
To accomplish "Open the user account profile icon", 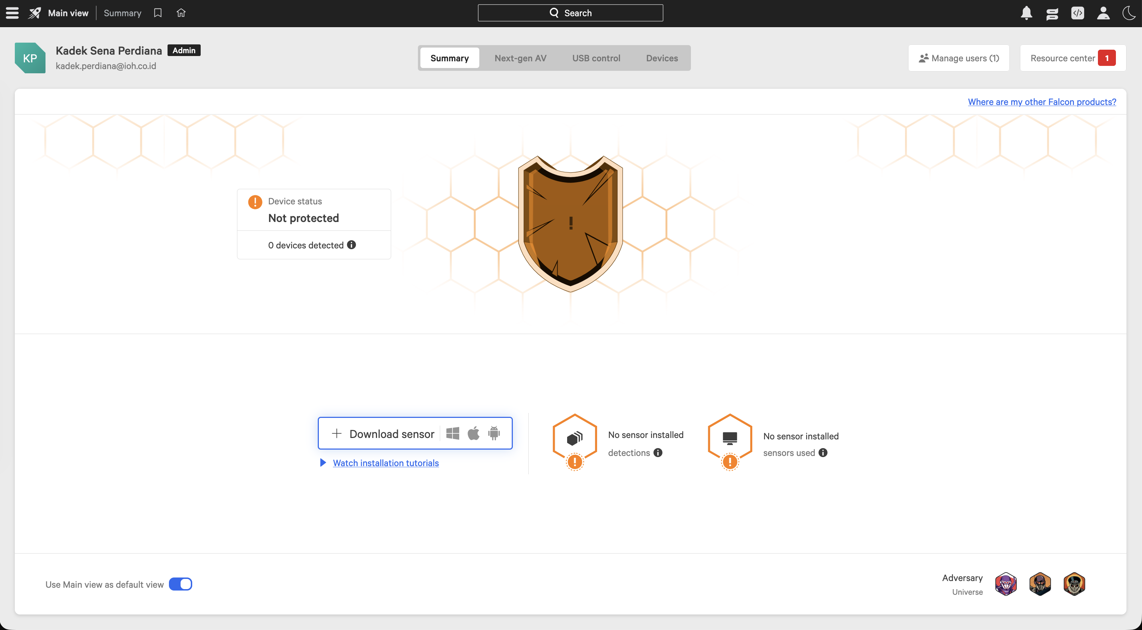I will (x=1104, y=13).
